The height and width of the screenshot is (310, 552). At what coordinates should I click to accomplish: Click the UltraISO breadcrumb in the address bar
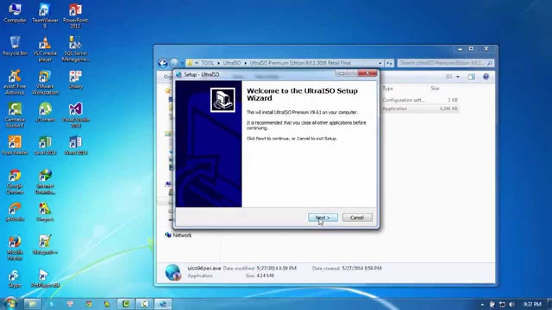point(232,63)
